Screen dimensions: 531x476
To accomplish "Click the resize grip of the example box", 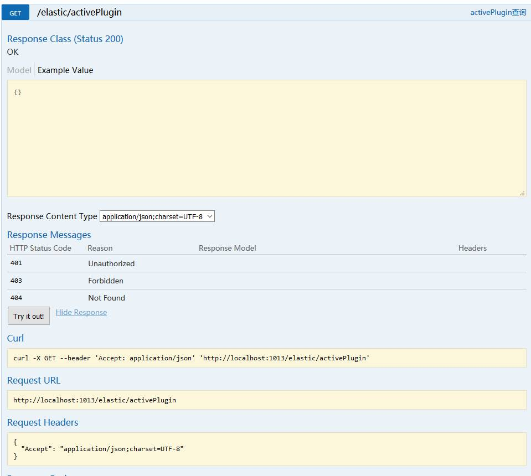I will coord(522,193).
